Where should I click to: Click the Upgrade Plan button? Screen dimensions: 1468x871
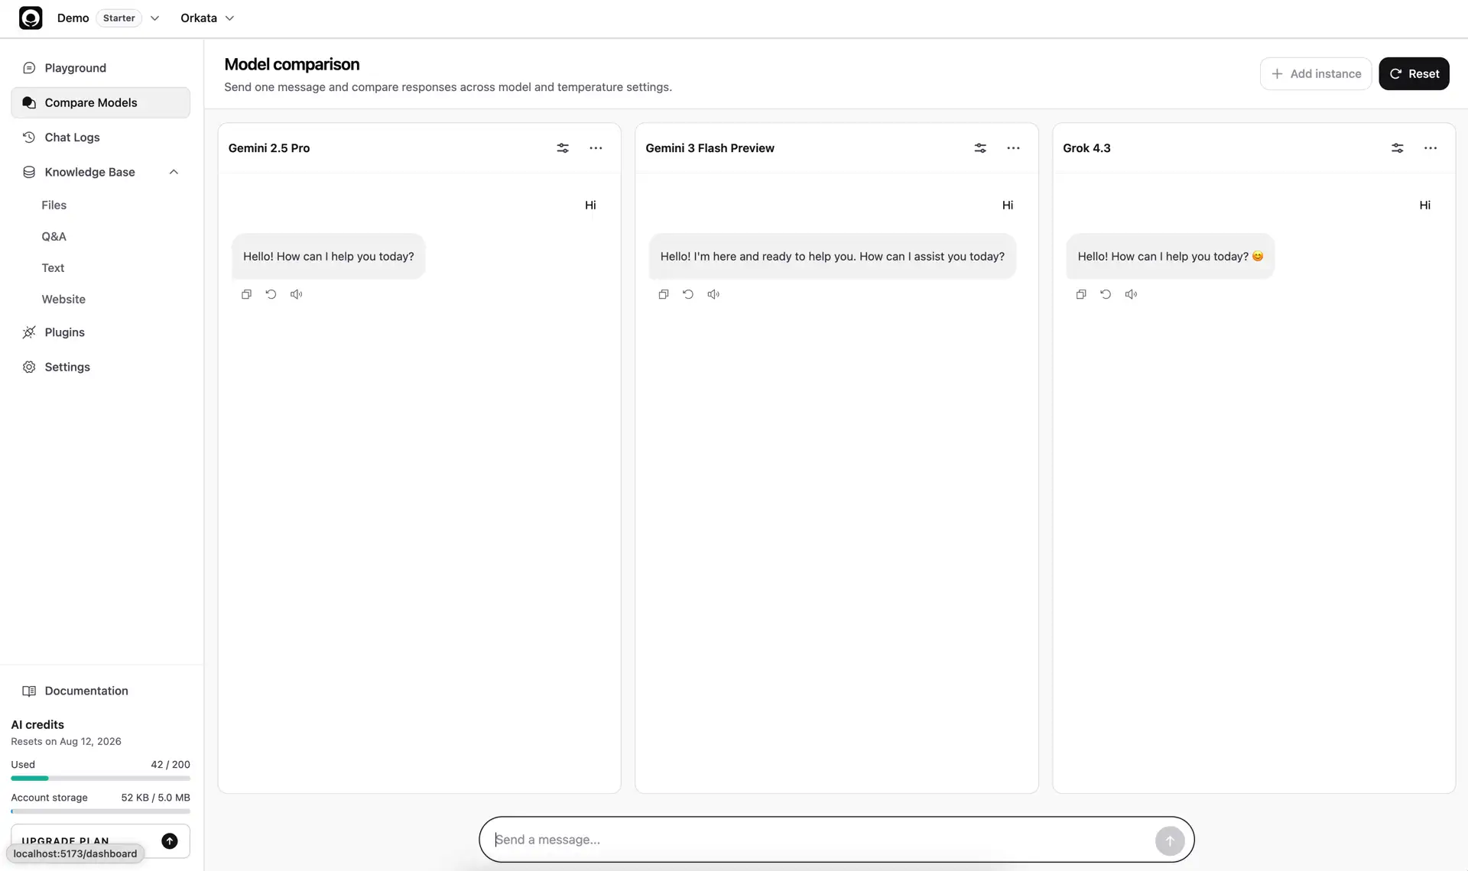(x=100, y=841)
